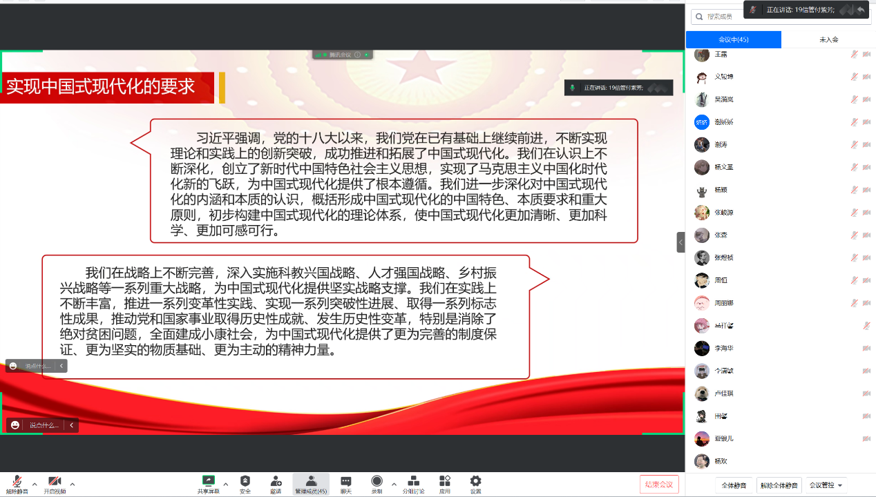
Task: Expand the 会议管控 dropdown
Action: 826,485
